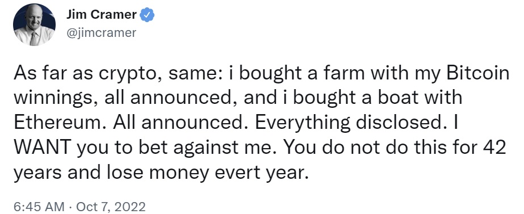
Task: Open the Jim Cramer display name link
Action: point(102,15)
